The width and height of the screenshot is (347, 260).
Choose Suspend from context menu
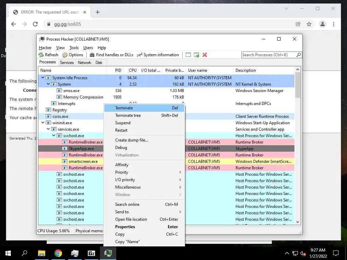(144, 123)
